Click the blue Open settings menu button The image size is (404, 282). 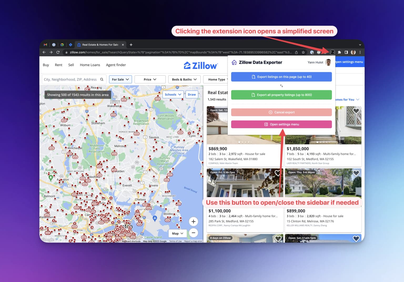click(350, 62)
